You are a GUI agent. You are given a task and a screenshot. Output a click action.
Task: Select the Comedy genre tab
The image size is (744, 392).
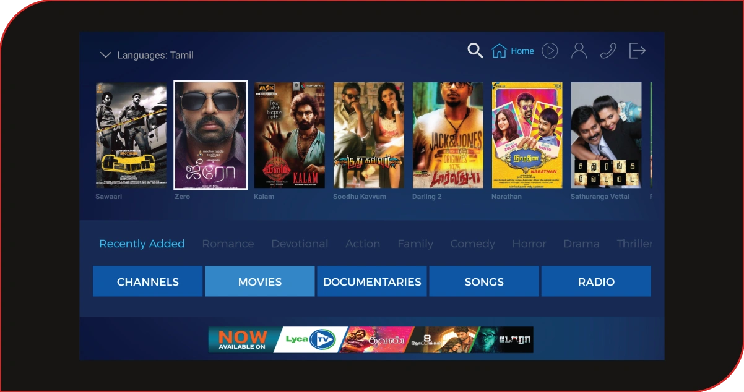[472, 244]
